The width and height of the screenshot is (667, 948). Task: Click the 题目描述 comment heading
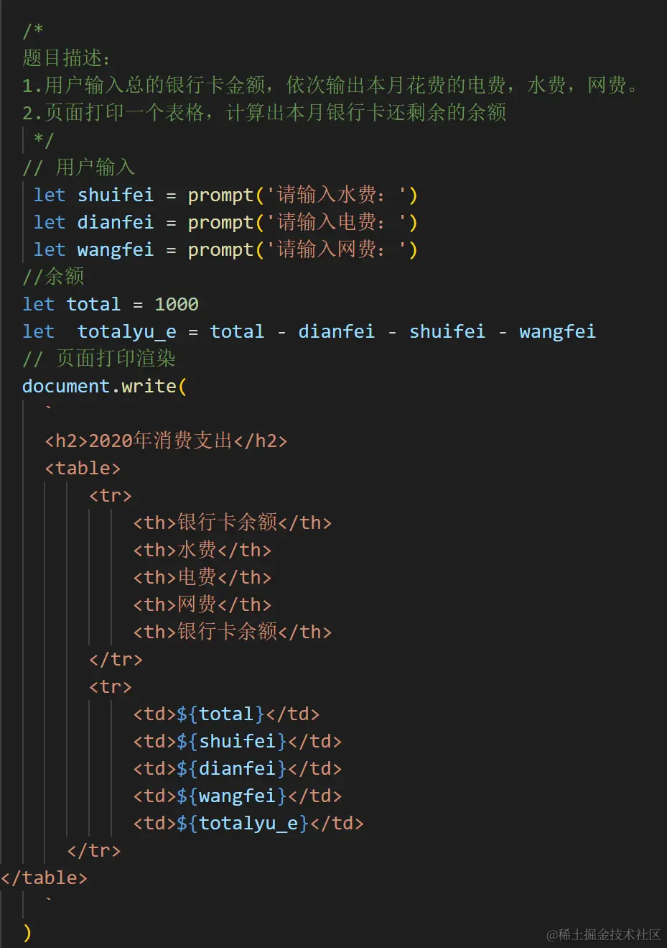(66, 57)
